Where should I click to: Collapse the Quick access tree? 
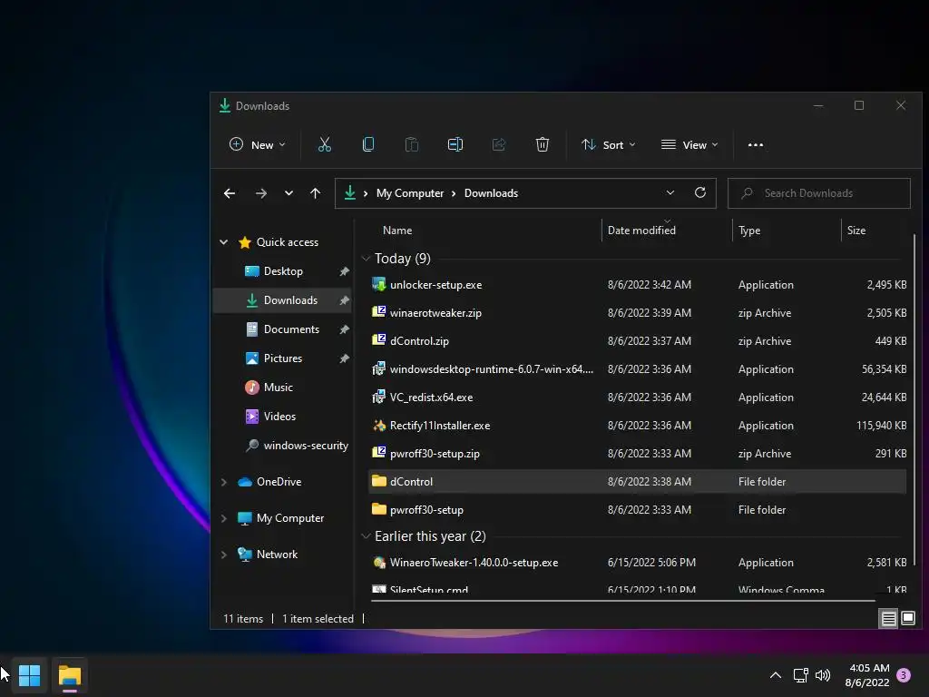pos(223,241)
